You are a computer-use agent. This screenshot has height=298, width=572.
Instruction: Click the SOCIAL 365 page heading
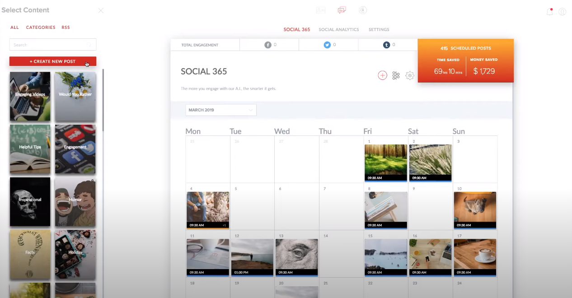point(204,71)
